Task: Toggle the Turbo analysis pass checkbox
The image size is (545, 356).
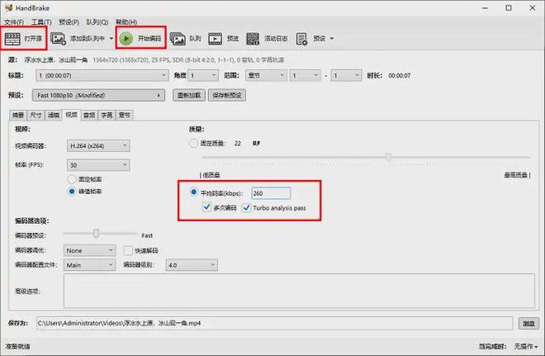Action: pyautogui.click(x=246, y=208)
